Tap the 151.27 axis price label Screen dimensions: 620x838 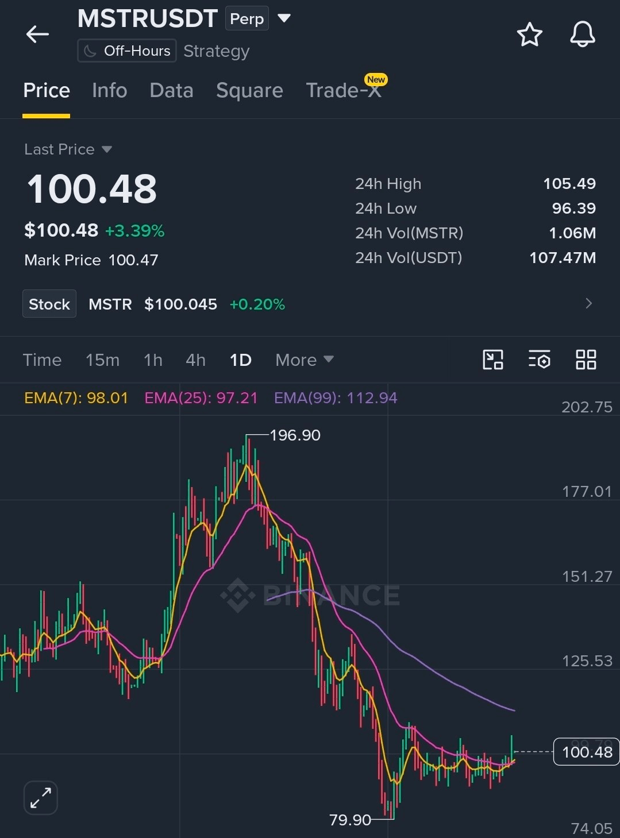(x=587, y=577)
